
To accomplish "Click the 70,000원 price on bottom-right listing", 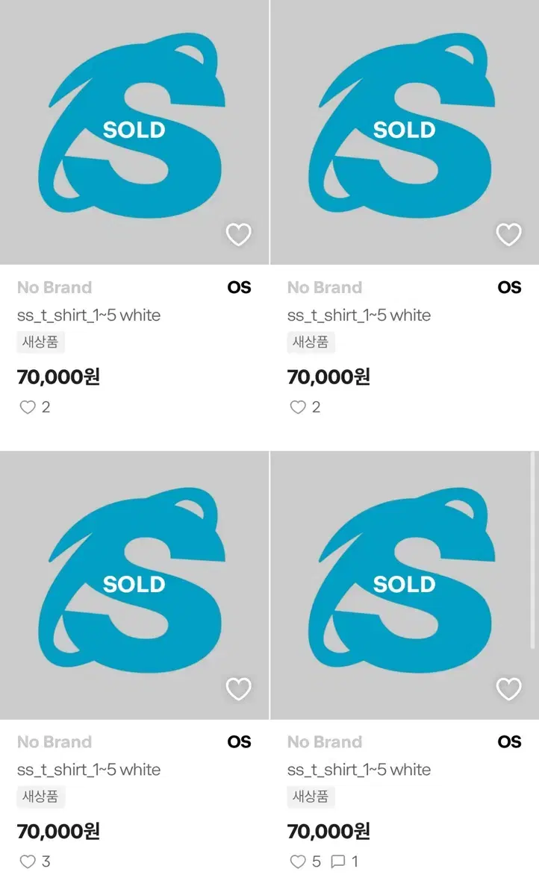I will pyautogui.click(x=328, y=831).
